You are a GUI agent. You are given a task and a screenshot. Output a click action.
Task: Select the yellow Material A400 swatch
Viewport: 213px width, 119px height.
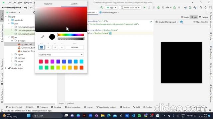(x=64, y=67)
